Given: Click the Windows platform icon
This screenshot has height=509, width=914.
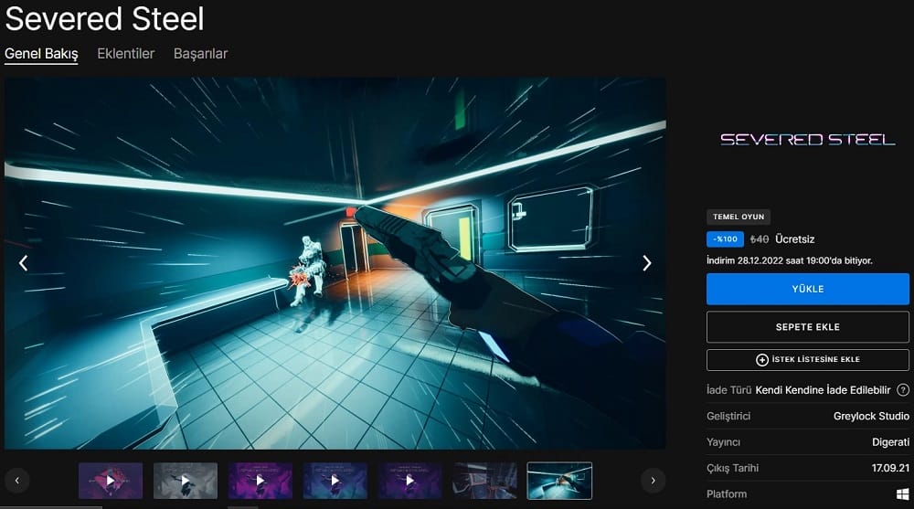Looking at the screenshot, I should click(x=902, y=494).
